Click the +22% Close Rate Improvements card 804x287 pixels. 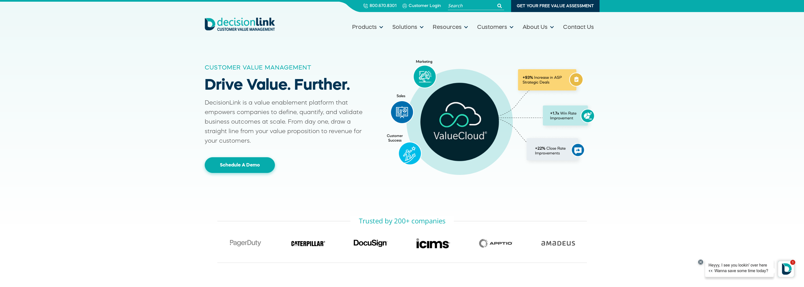pos(552,150)
